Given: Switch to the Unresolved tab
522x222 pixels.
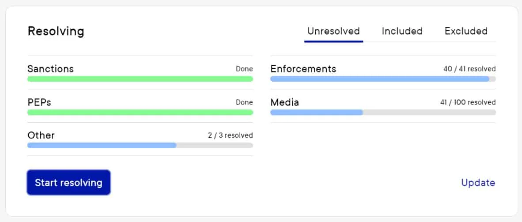Looking at the screenshot, I should click(x=333, y=31).
